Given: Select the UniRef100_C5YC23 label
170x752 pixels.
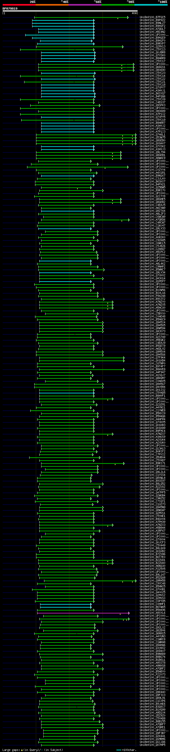Looking at the screenshot, I should pyautogui.click(x=152, y=73).
